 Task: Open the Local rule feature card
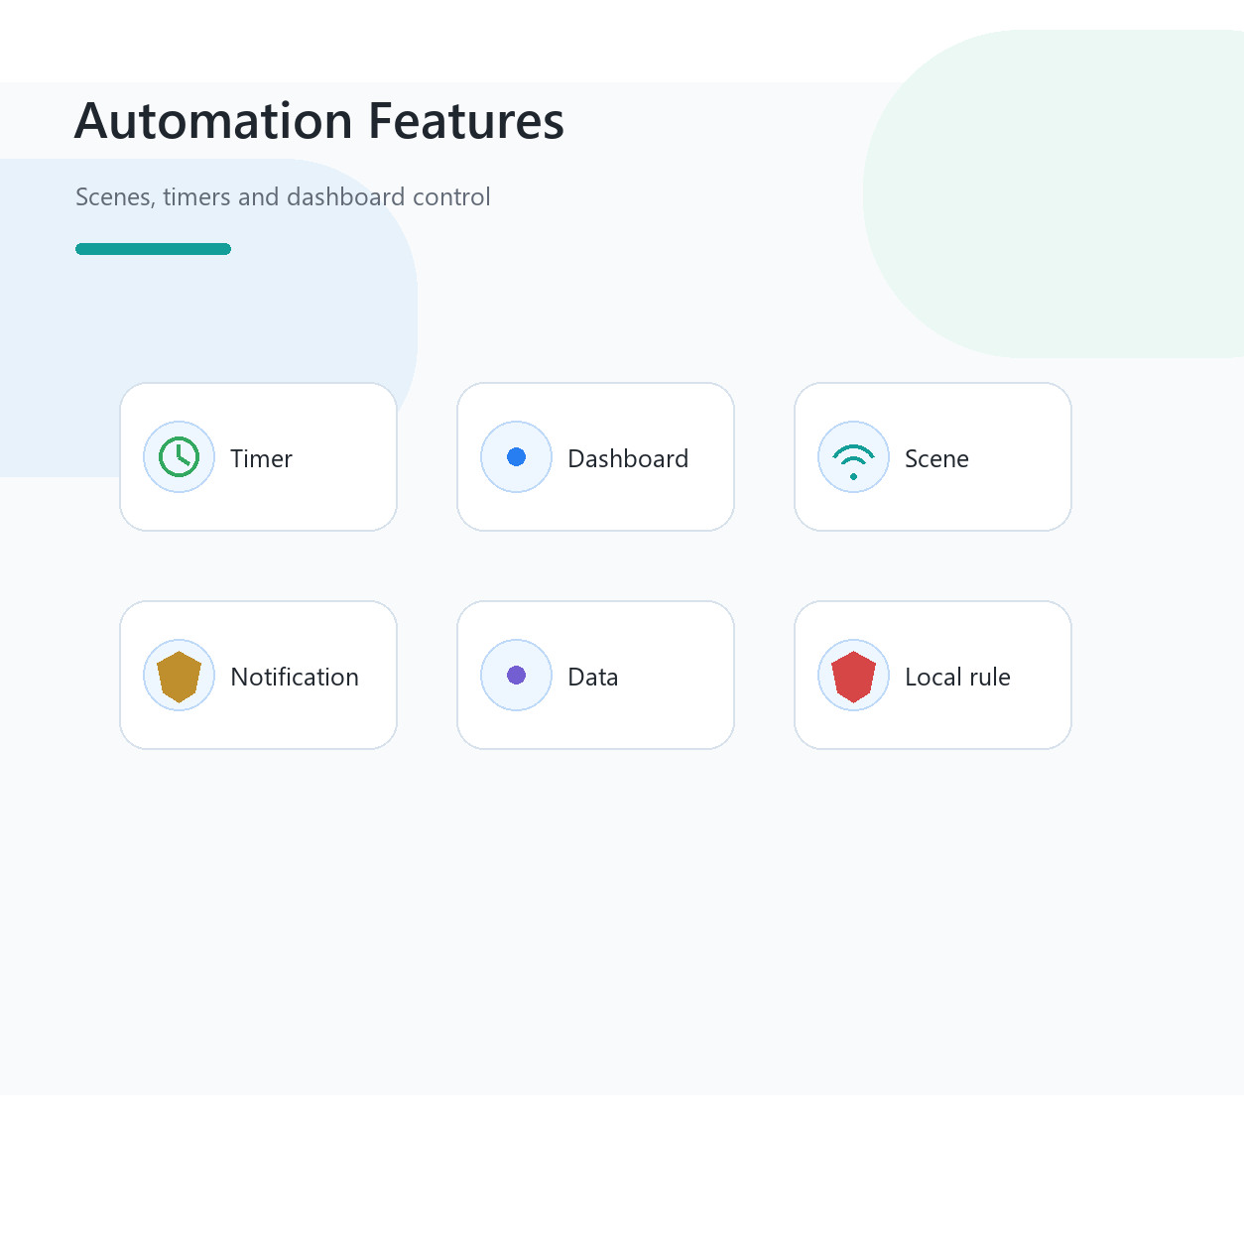[933, 676]
